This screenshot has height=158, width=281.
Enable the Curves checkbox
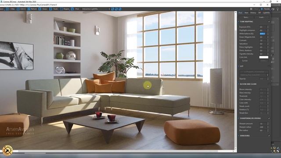[240, 61]
